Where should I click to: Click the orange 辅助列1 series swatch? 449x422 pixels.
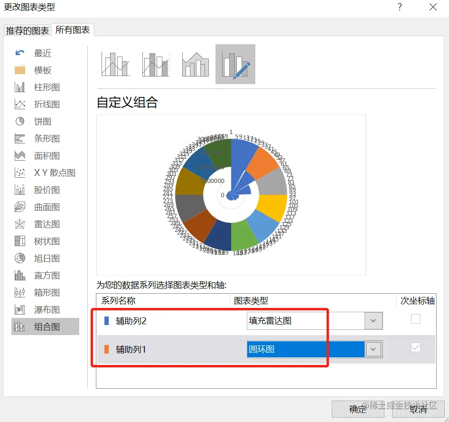(x=106, y=349)
